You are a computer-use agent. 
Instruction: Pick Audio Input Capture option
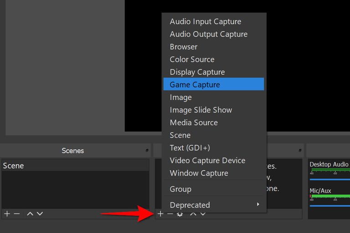(213, 21)
